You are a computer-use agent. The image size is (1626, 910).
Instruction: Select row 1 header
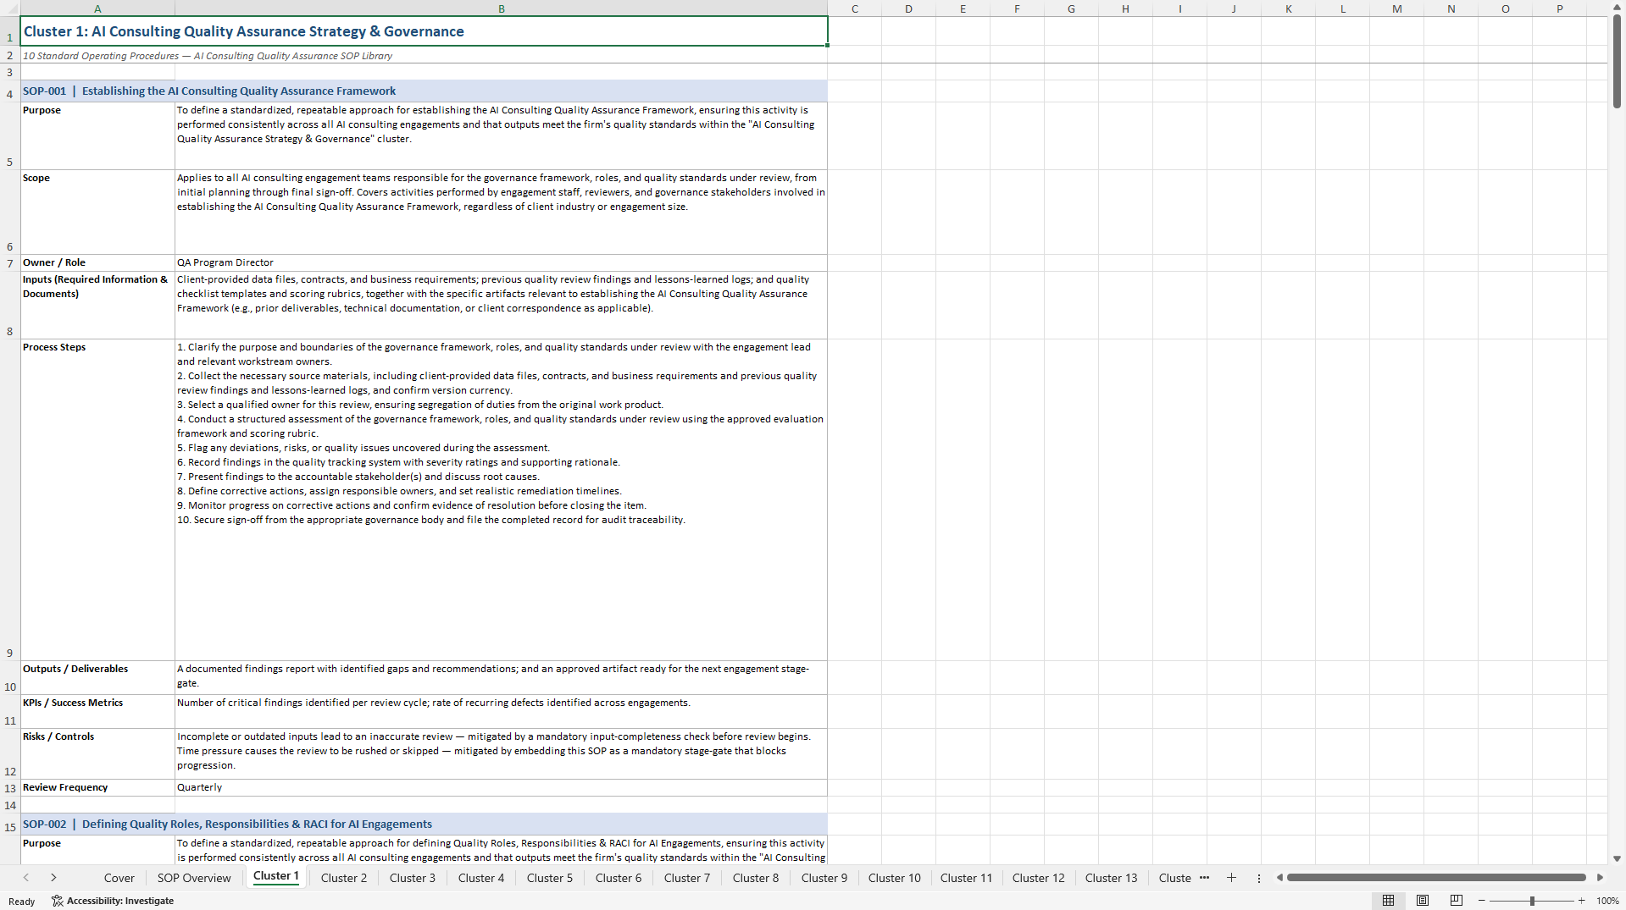click(x=10, y=31)
